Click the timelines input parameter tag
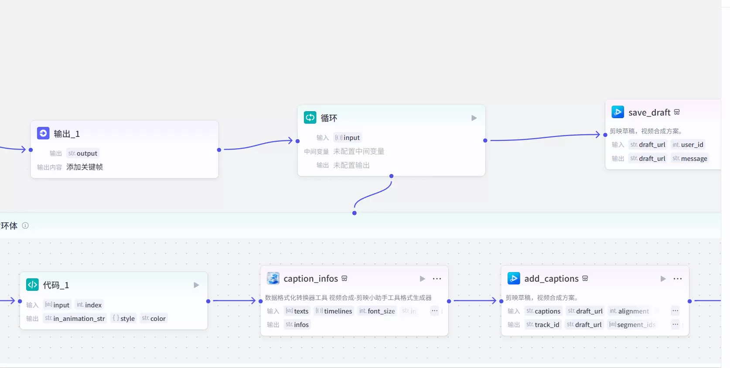Screen dimensions: 730x368 click(334, 311)
